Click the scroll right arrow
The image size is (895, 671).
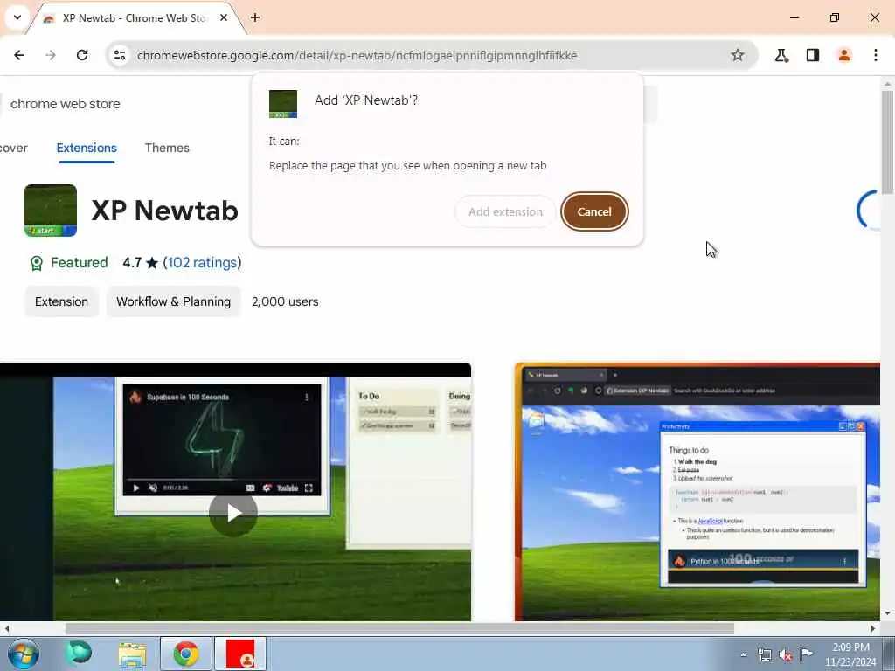click(873, 628)
